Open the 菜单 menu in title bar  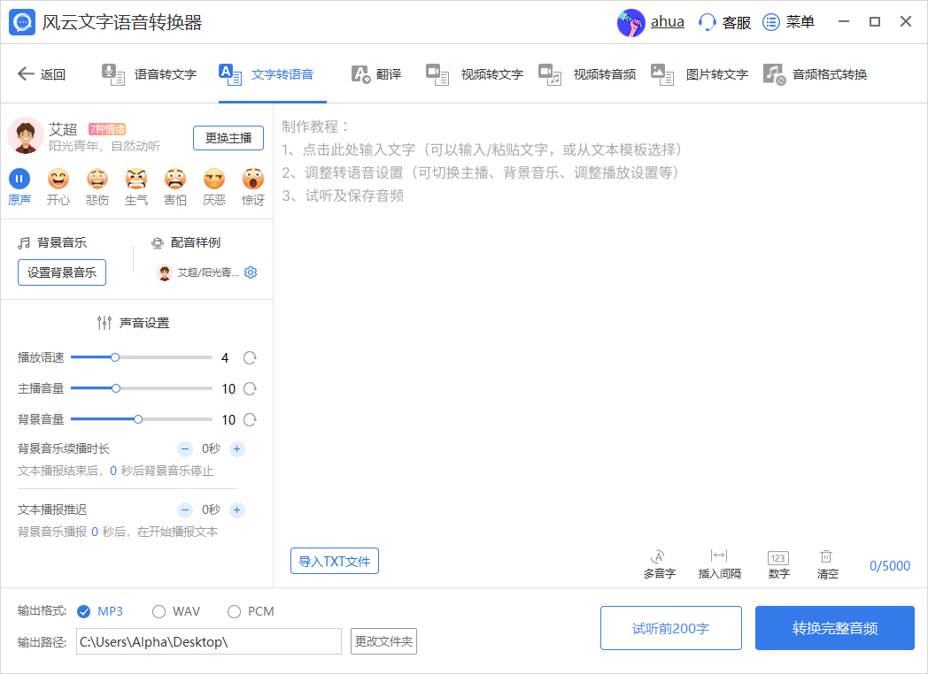pyautogui.click(x=789, y=22)
